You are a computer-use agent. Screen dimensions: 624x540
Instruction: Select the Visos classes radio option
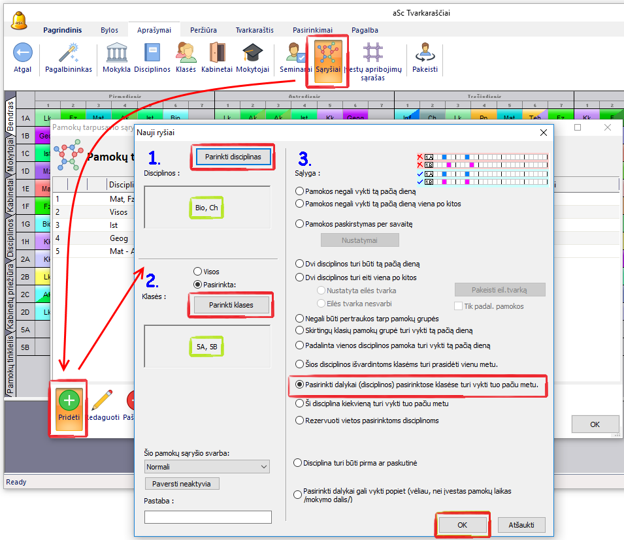(198, 272)
